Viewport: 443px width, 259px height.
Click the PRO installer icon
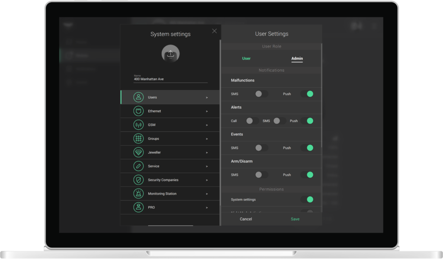138,207
